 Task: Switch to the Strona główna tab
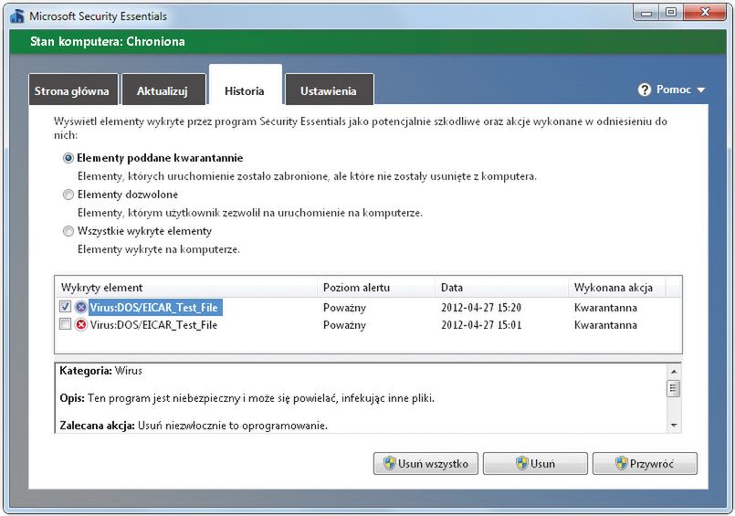tap(71, 91)
